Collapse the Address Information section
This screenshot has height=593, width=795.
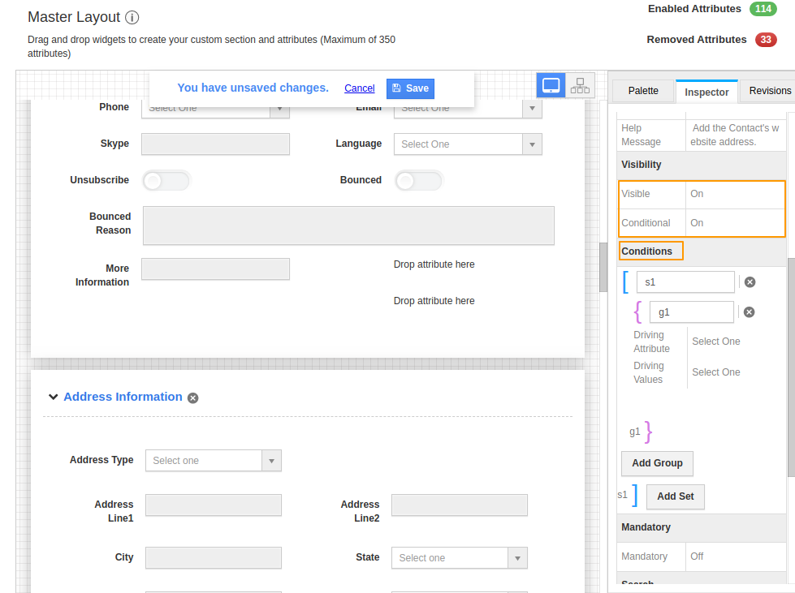click(53, 397)
